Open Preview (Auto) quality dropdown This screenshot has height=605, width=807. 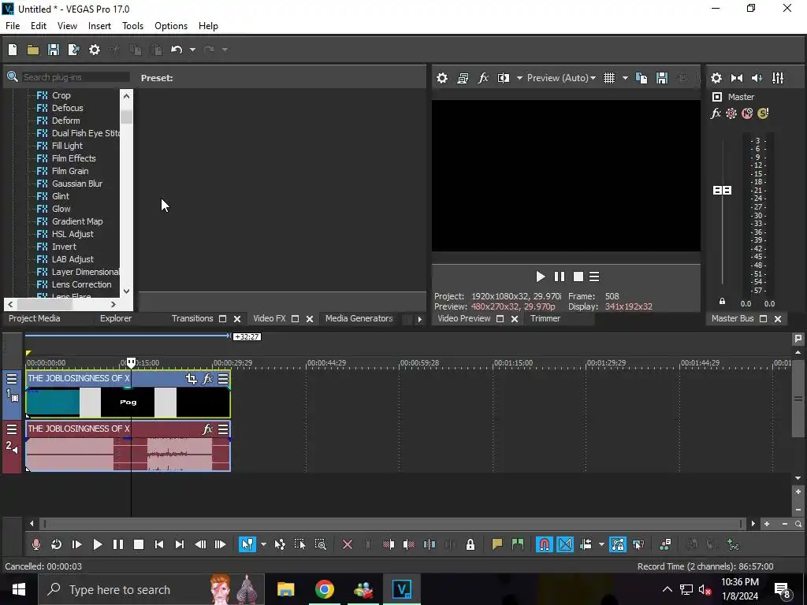point(561,78)
